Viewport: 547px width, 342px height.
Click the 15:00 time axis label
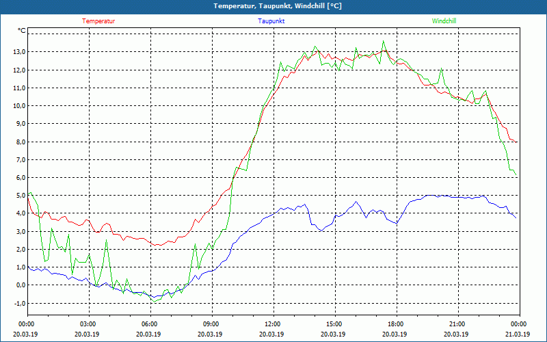click(x=335, y=324)
